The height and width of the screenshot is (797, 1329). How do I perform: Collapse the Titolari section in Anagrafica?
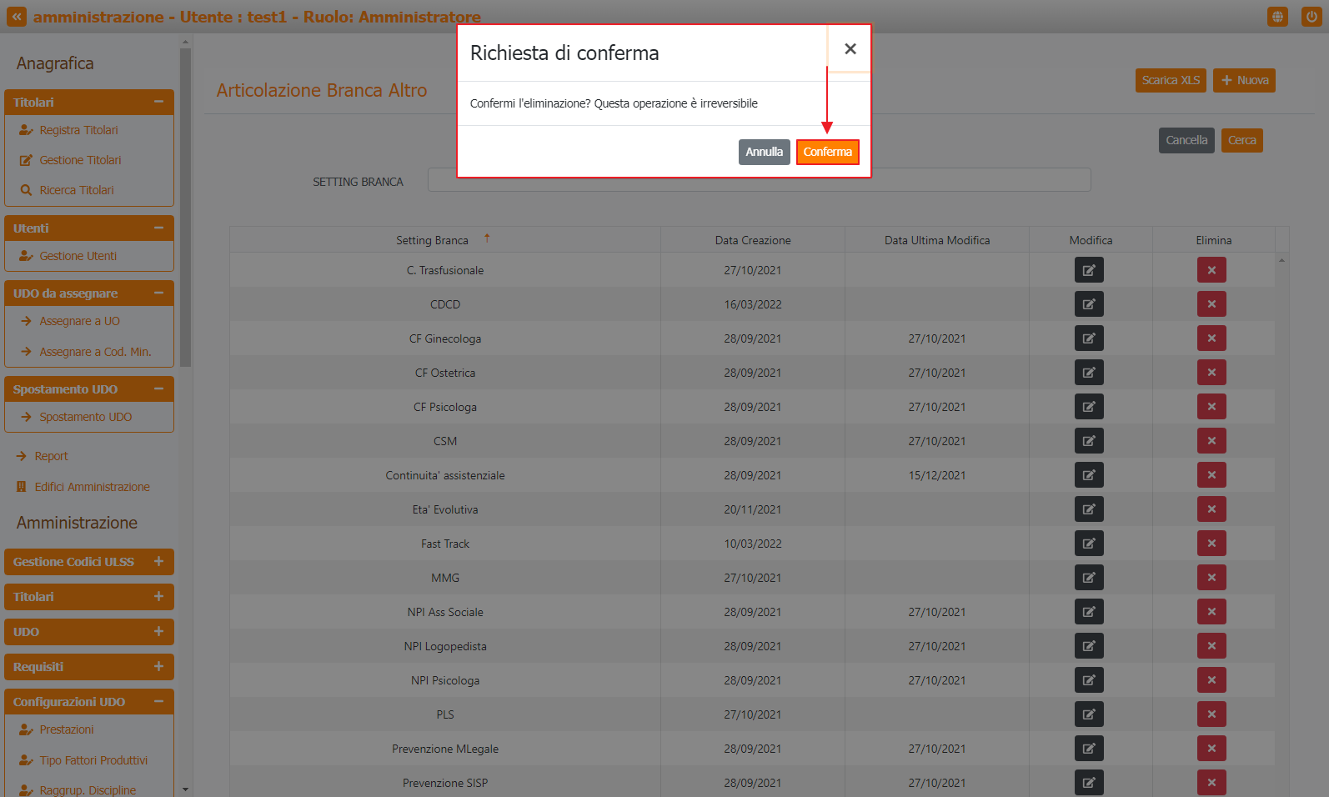tap(158, 102)
